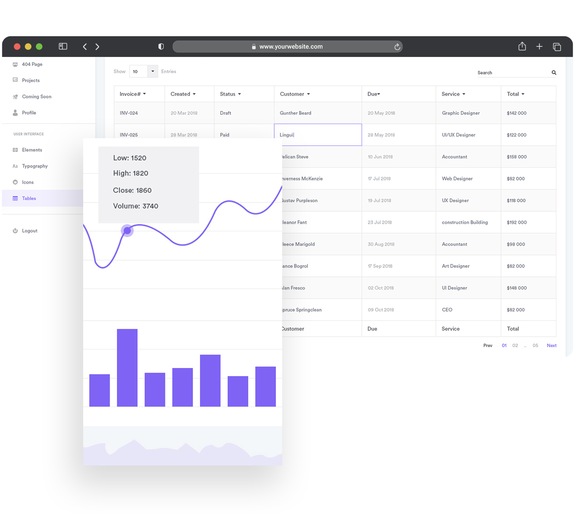
Task: Select the Profile sidebar item
Action: tap(29, 113)
